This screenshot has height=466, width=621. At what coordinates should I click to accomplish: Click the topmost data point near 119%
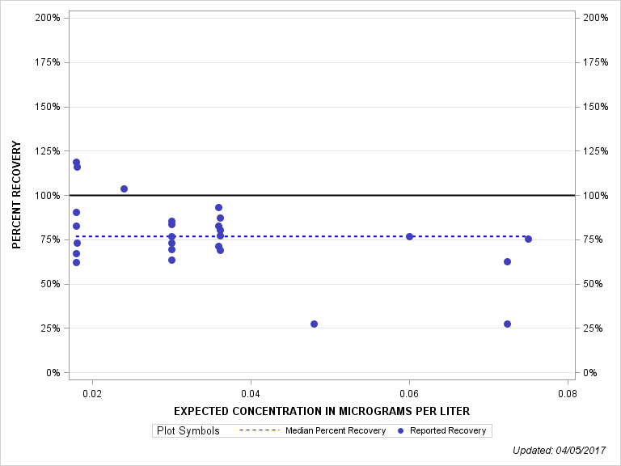[x=77, y=162]
